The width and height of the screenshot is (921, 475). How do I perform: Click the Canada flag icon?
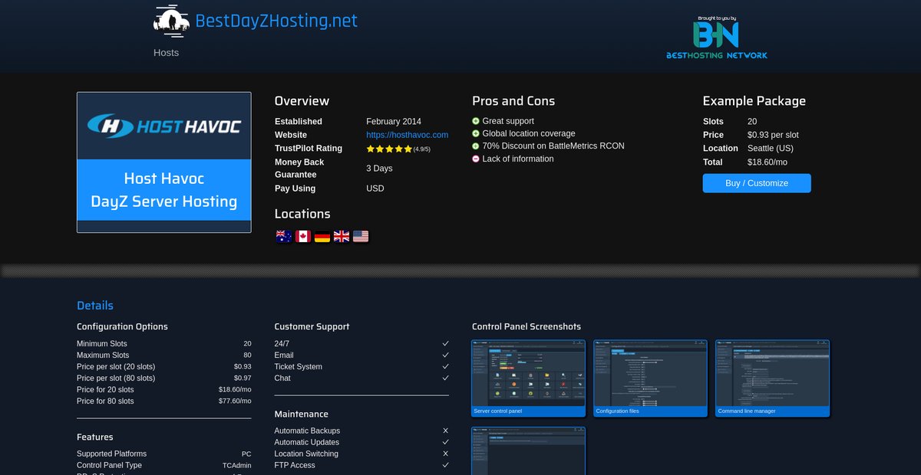pos(303,236)
